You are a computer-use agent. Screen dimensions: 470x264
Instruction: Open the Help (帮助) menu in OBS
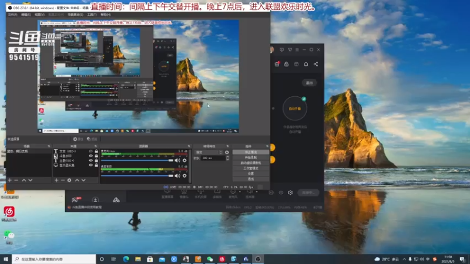click(106, 14)
